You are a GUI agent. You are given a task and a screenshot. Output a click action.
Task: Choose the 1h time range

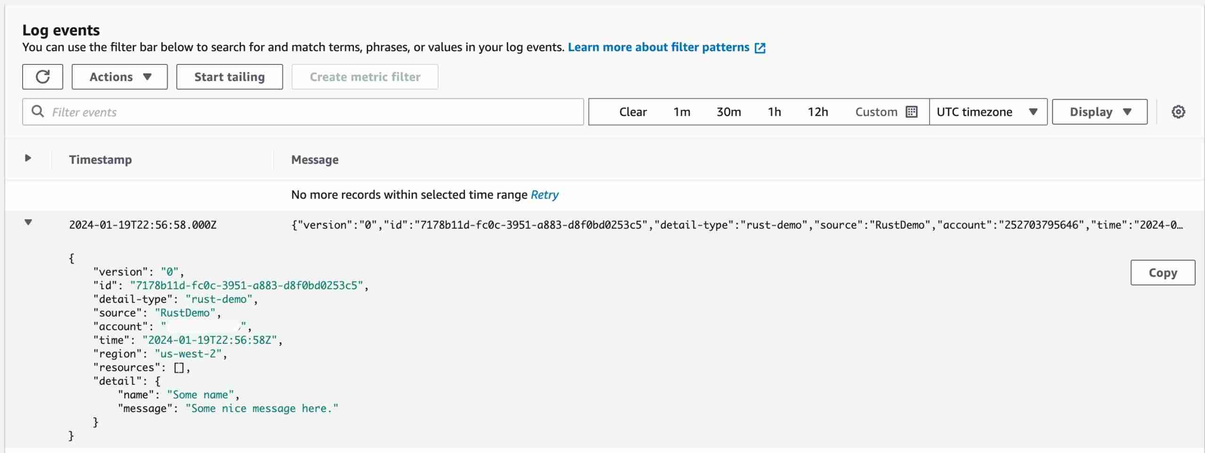[x=774, y=111]
